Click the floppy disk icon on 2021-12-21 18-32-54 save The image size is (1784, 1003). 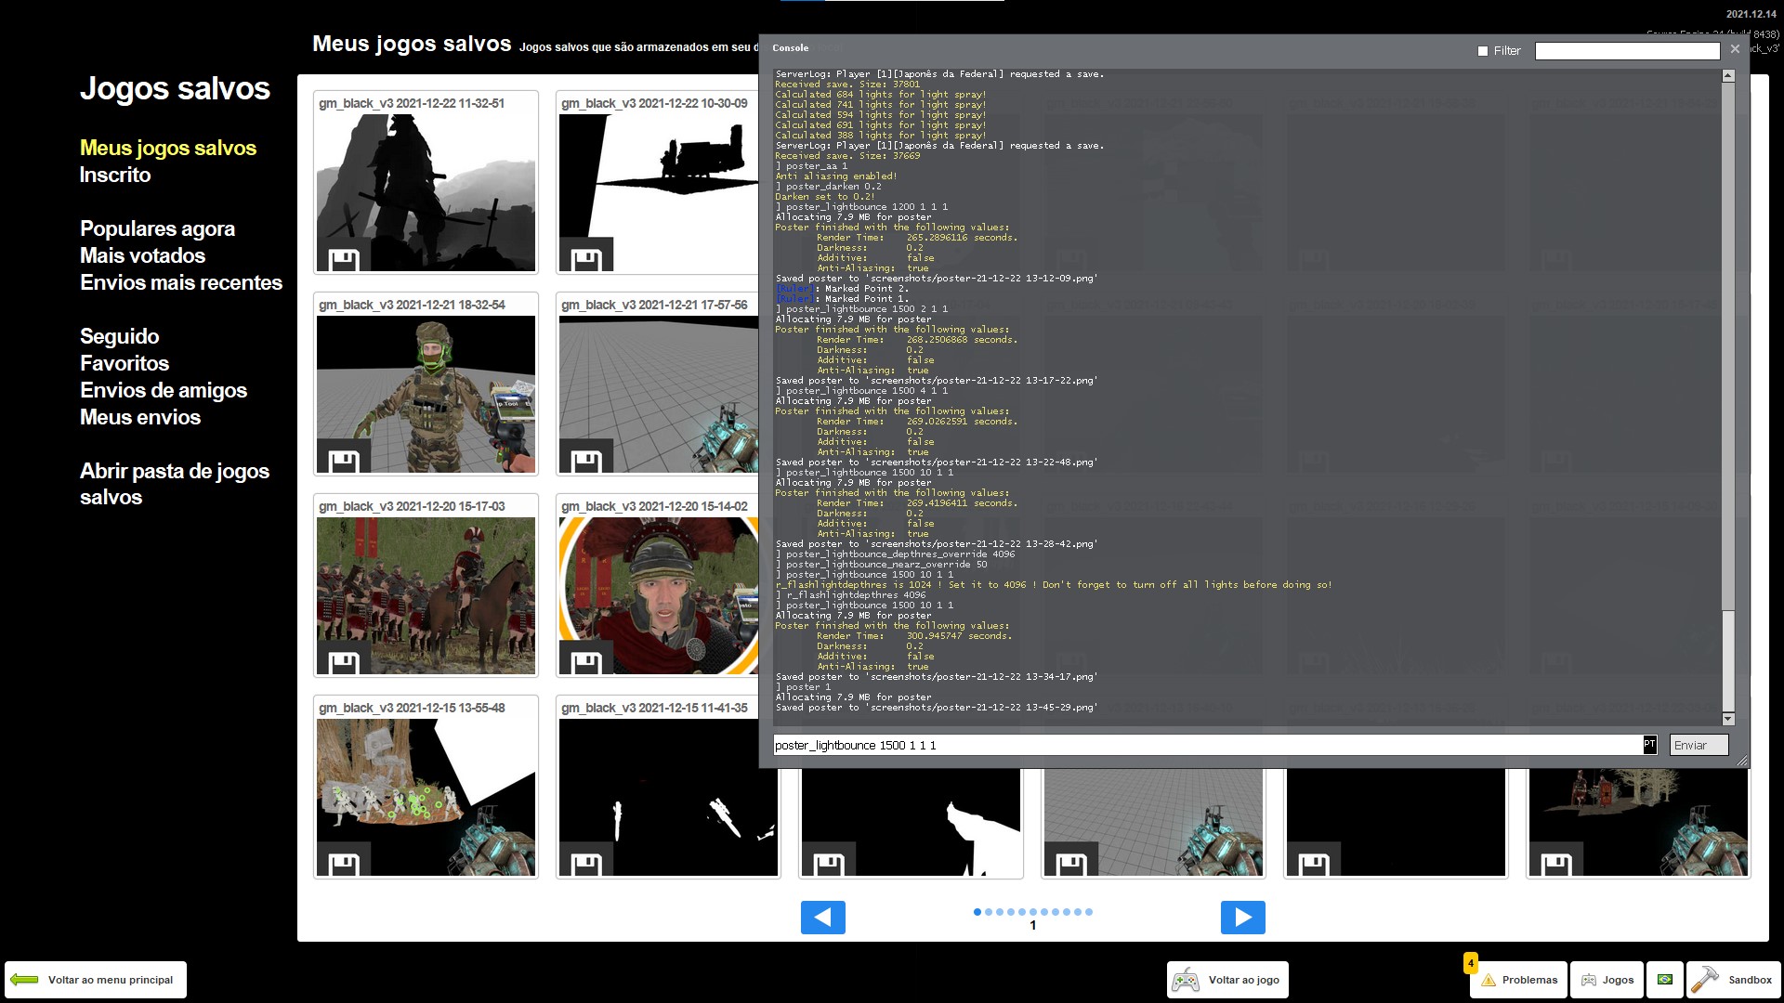344,461
